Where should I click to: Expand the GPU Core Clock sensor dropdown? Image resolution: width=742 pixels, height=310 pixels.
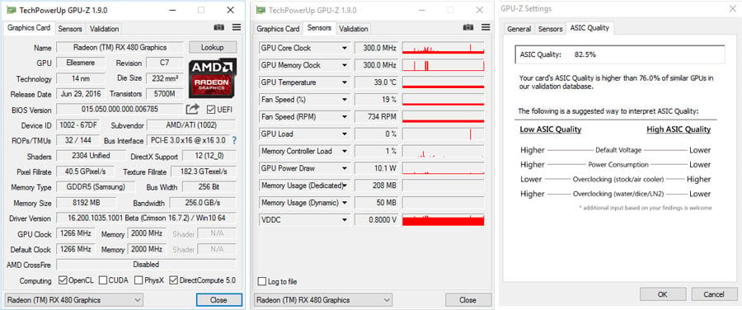click(x=345, y=49)
